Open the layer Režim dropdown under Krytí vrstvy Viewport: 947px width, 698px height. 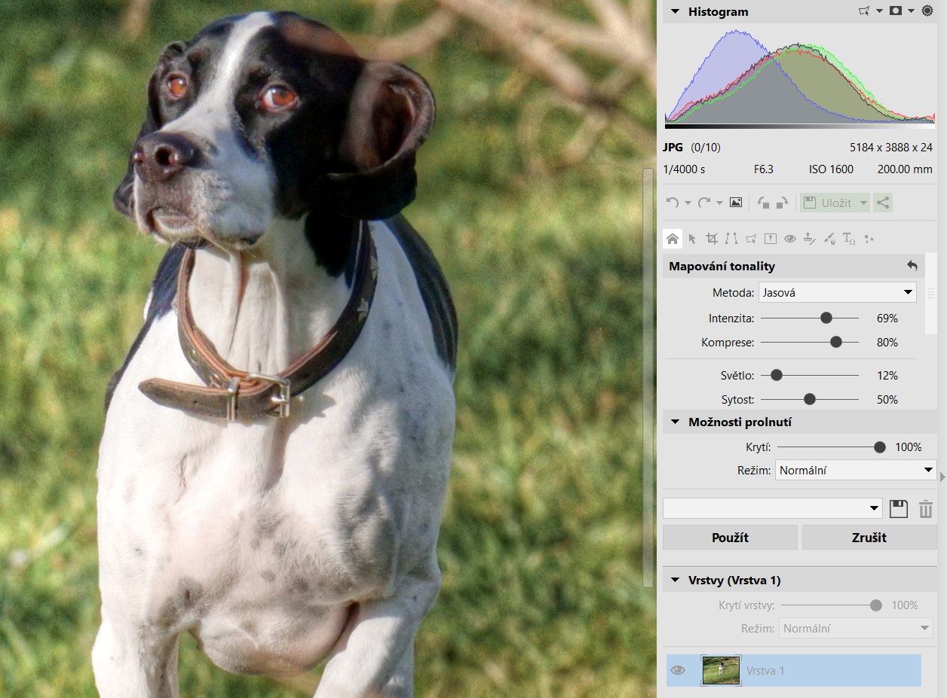pos(857,628)
